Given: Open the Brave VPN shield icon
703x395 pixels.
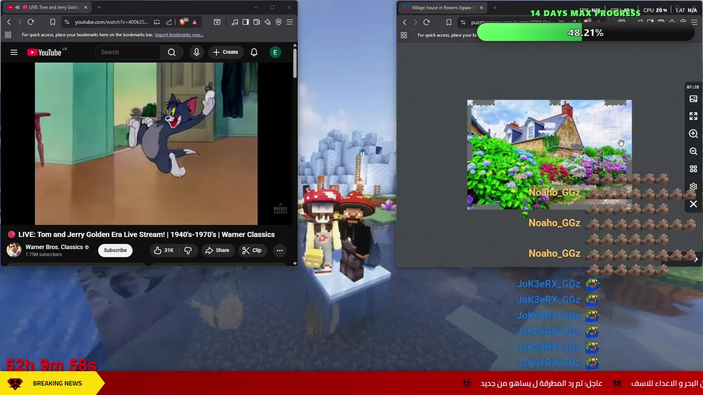Looking at the screenshot, I should (x=278, y=22).
